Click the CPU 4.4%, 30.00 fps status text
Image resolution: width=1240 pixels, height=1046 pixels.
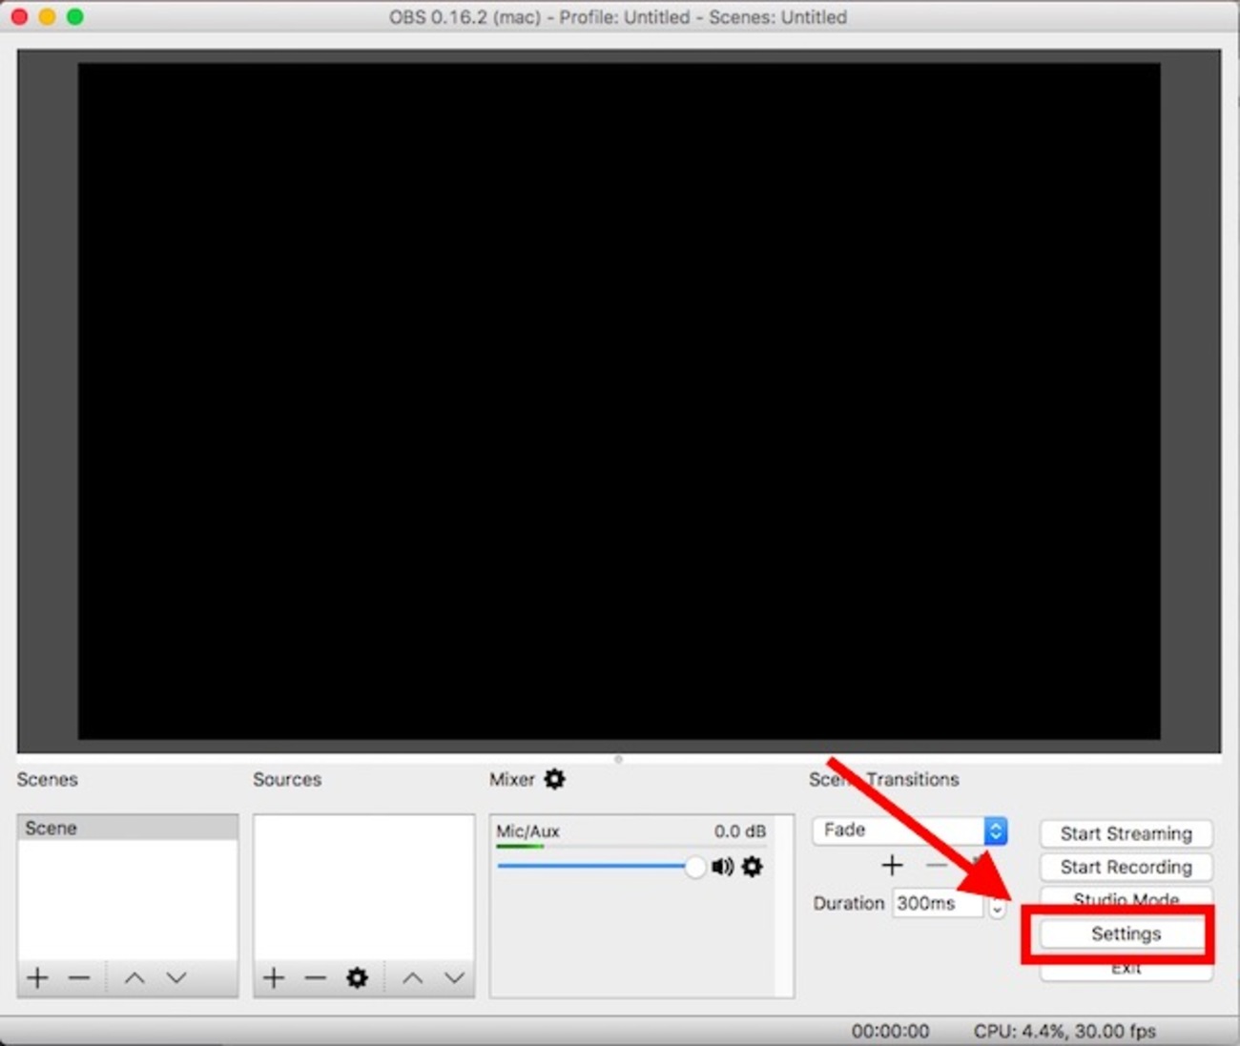(1064, 1031)
